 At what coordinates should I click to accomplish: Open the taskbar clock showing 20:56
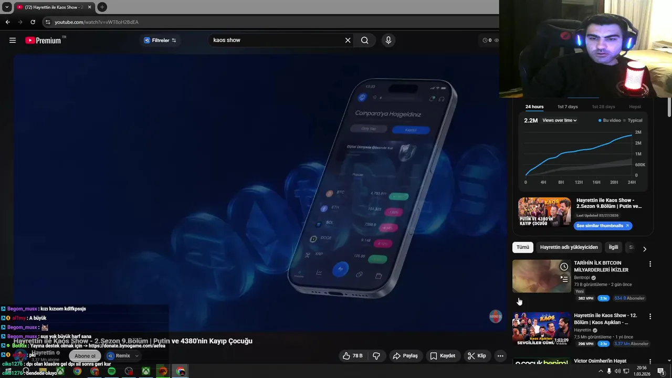click(642, 371)
